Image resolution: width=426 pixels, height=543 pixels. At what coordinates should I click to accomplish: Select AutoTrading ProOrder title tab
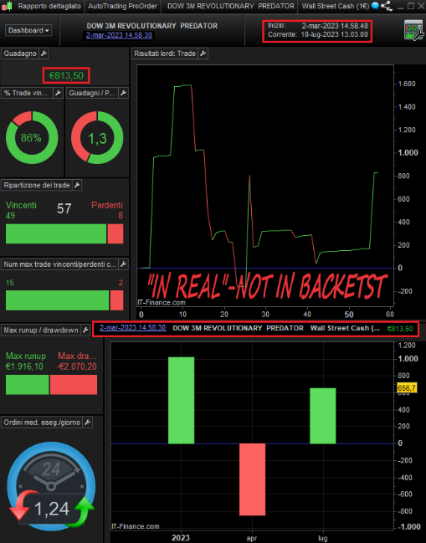pos(122,6)
